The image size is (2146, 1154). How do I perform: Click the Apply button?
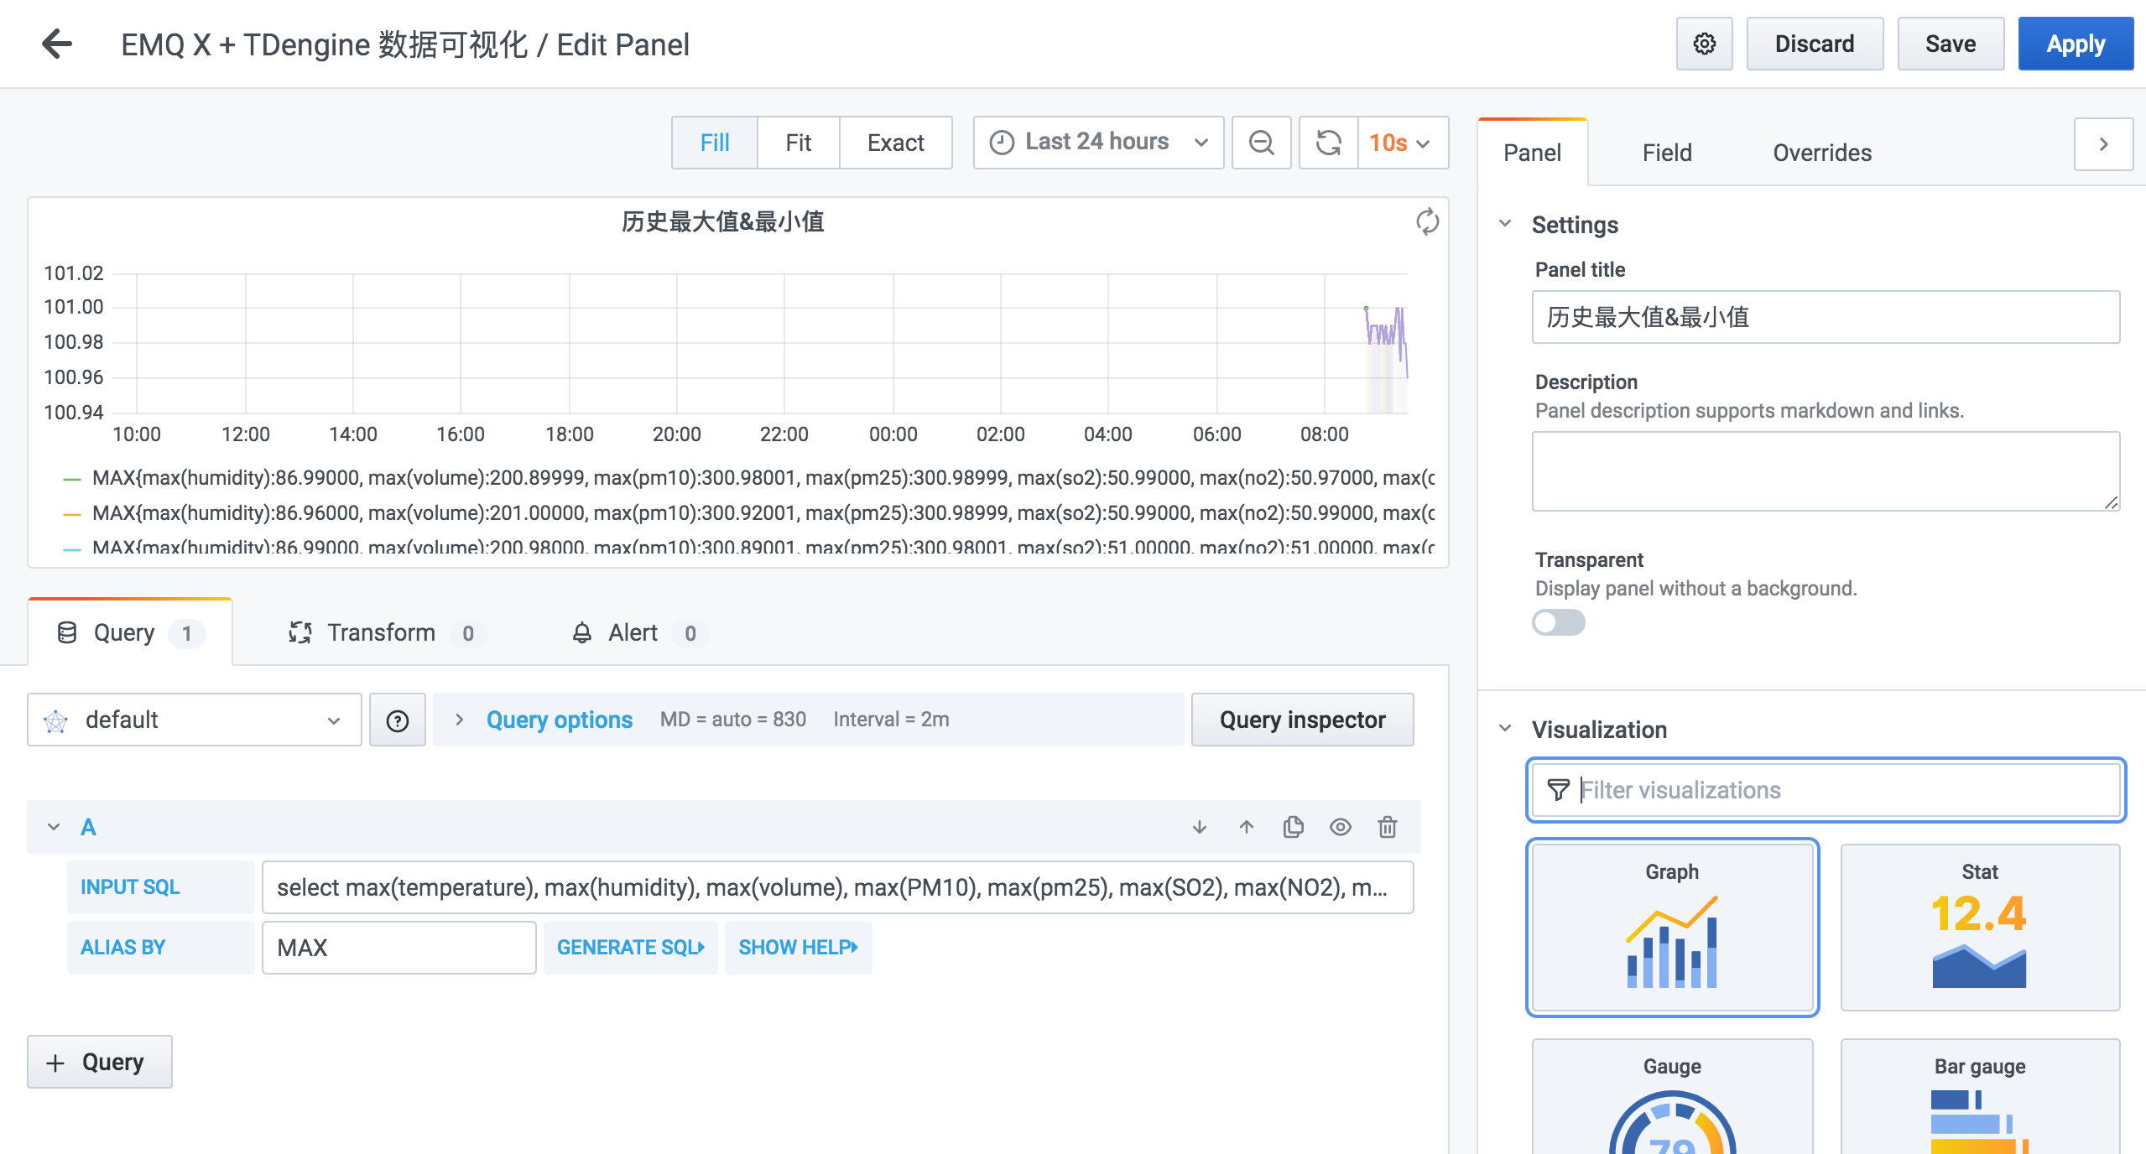(x=2075, y=44)
